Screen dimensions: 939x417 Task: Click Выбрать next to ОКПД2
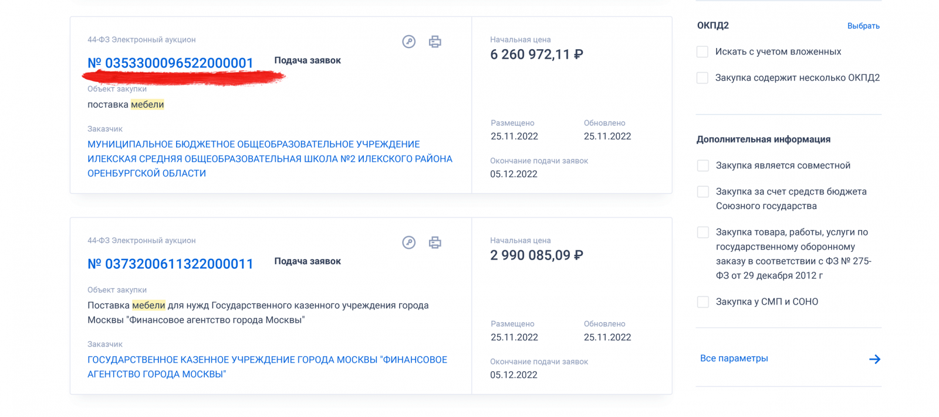pos(863,26)
